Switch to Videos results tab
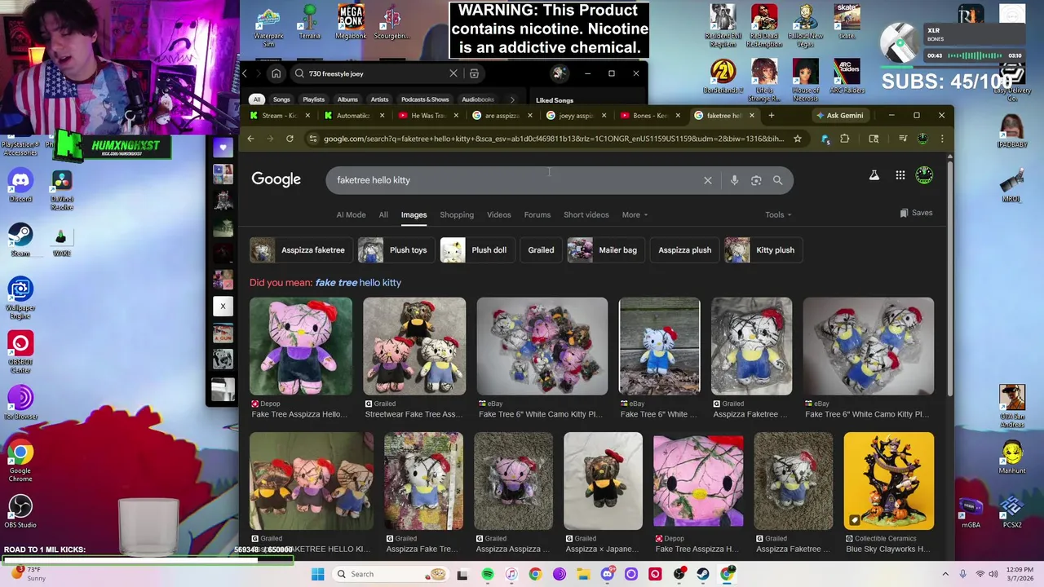This screenshot has height=587, width=1044. pyautogui.click(x=499, y=215)
